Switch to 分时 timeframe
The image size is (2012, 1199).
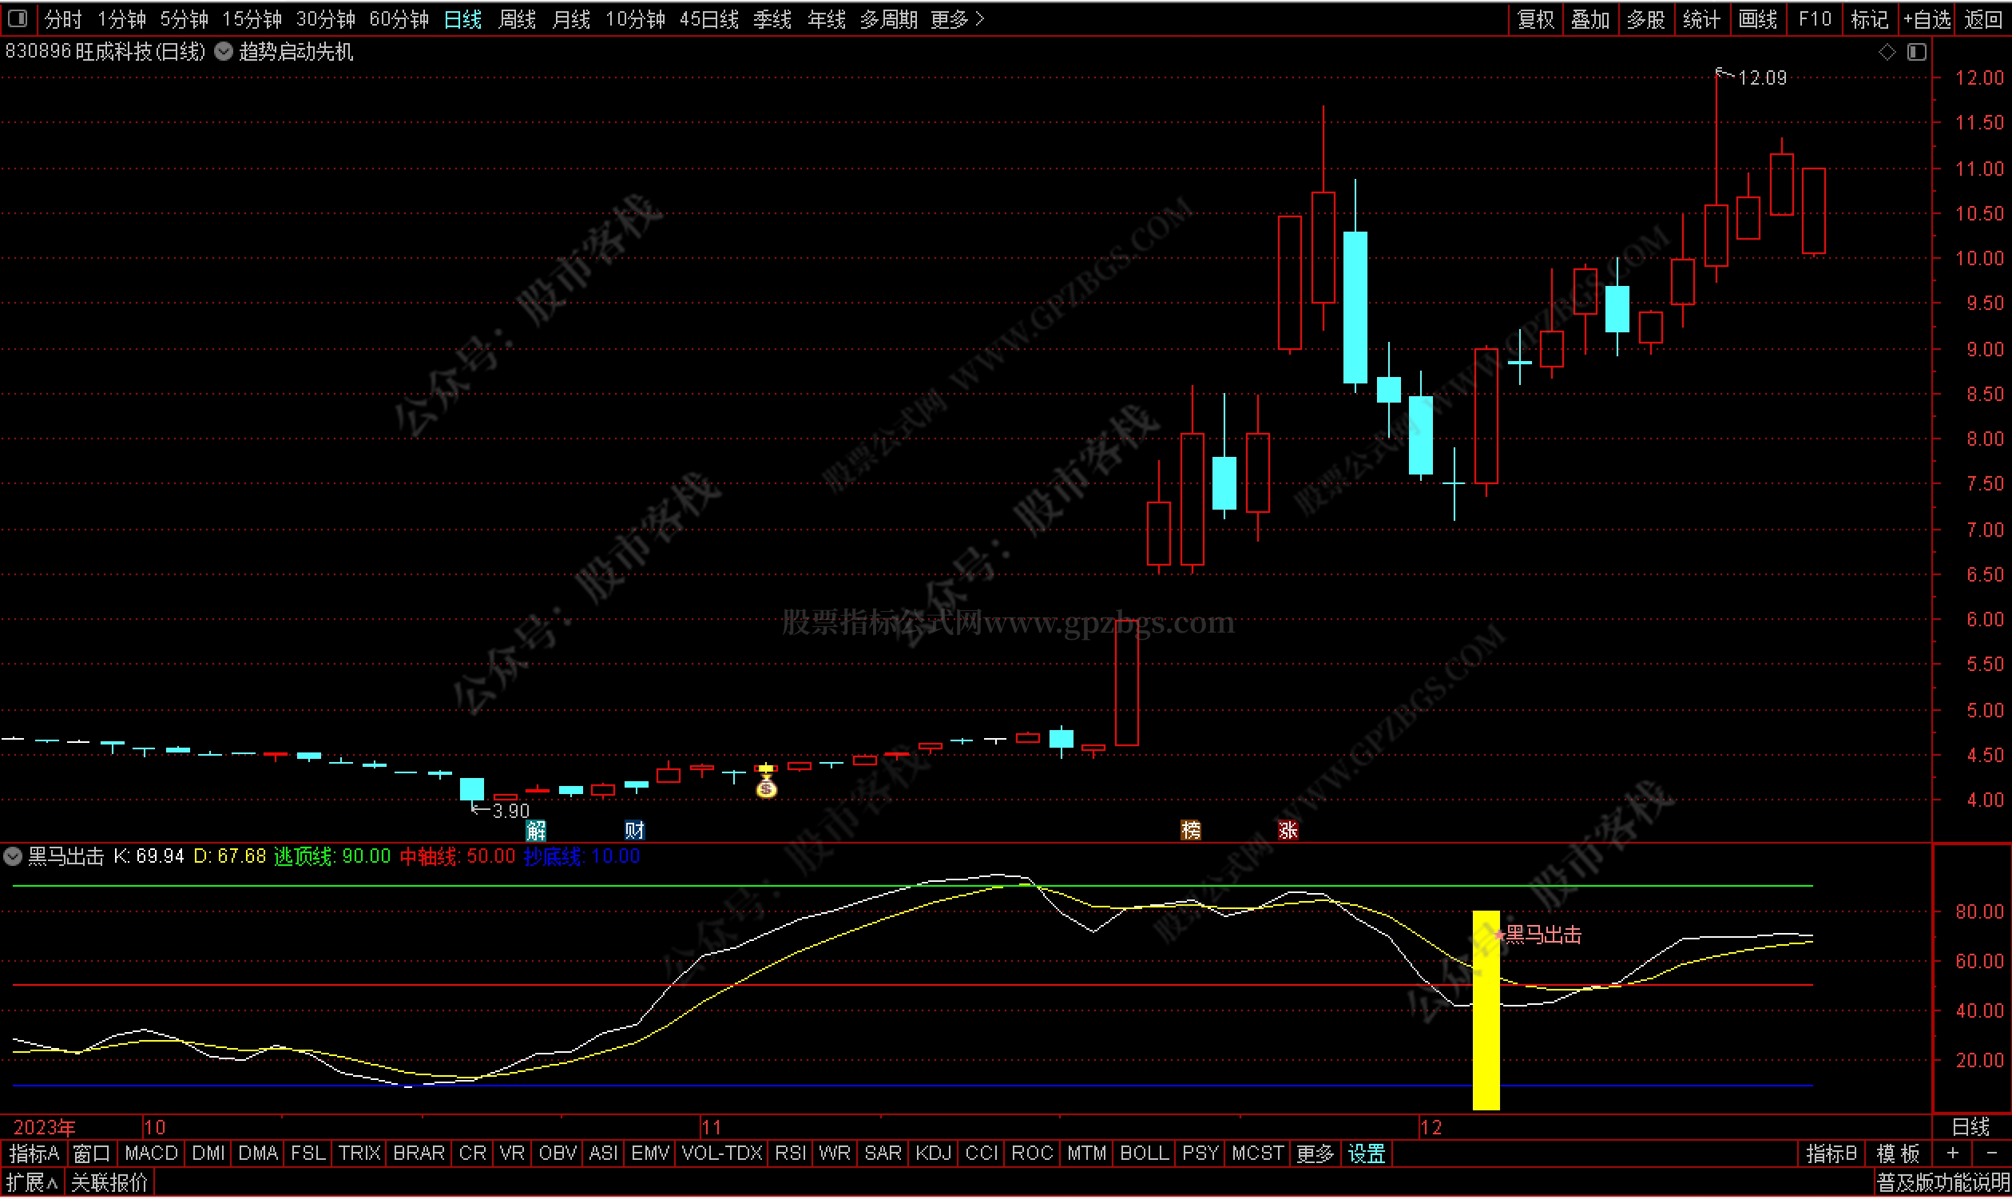[x=63, y=18]
